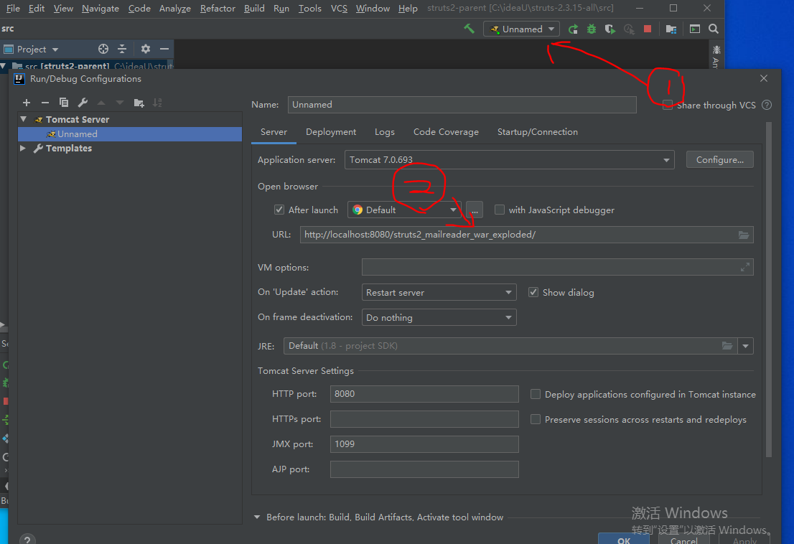Screen dimensions: 794x544
Task: Check Preserve sessions across restarts and redeploys
Action: click(536, 419)
